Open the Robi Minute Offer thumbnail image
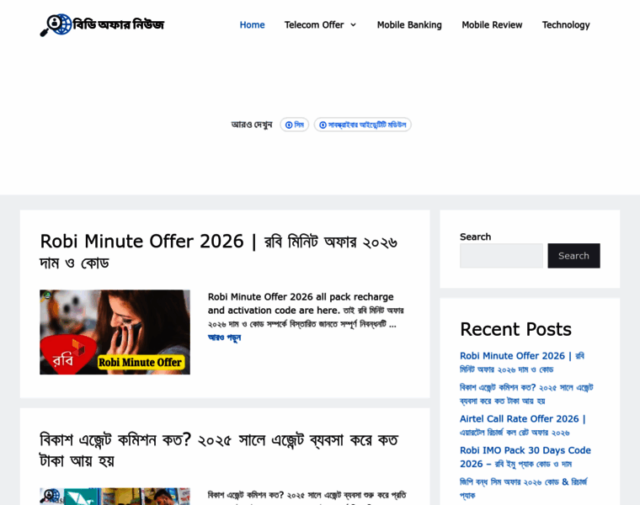This screenshot has height=505, width=640. [x=115, y=332]
